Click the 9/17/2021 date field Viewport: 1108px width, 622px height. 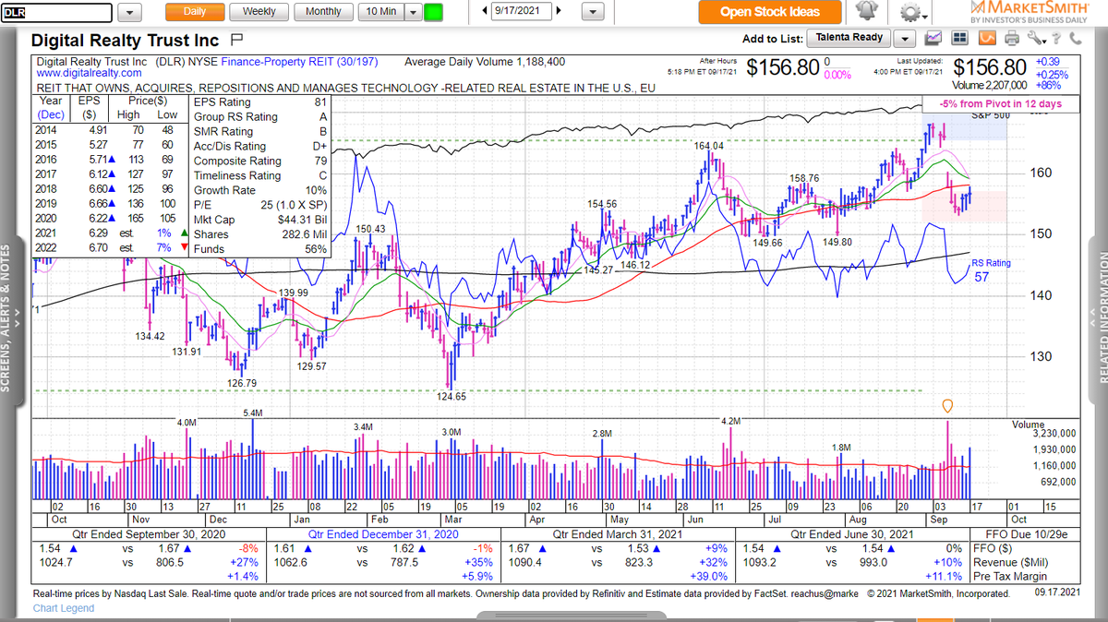tap(522, 11)
